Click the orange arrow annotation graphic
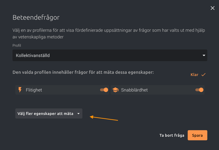This screenshot has height=150, width=219. click(x=104, y=118)
